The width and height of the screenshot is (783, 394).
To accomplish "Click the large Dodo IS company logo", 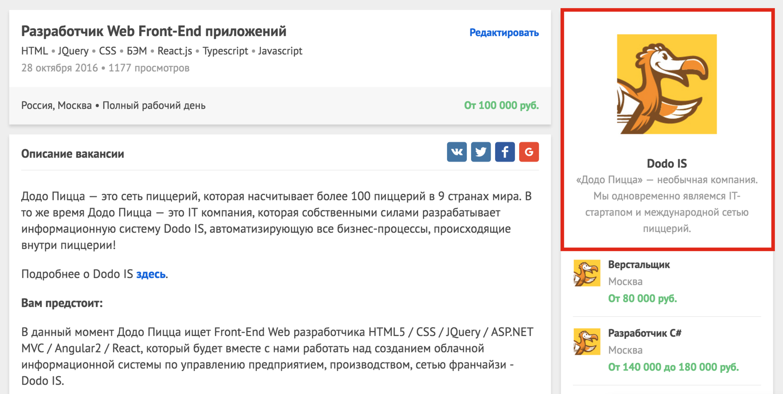I will coord(666,84).
